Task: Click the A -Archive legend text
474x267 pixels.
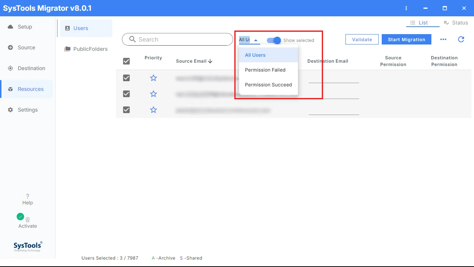Action: click(x=163, y=258)
